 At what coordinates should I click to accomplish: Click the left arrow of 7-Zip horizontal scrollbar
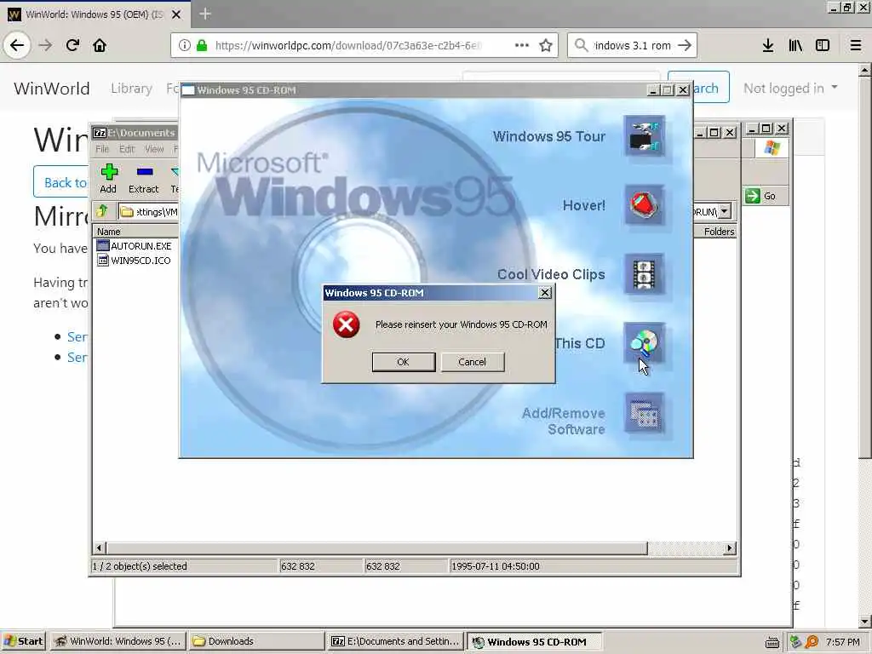point(99,548)
